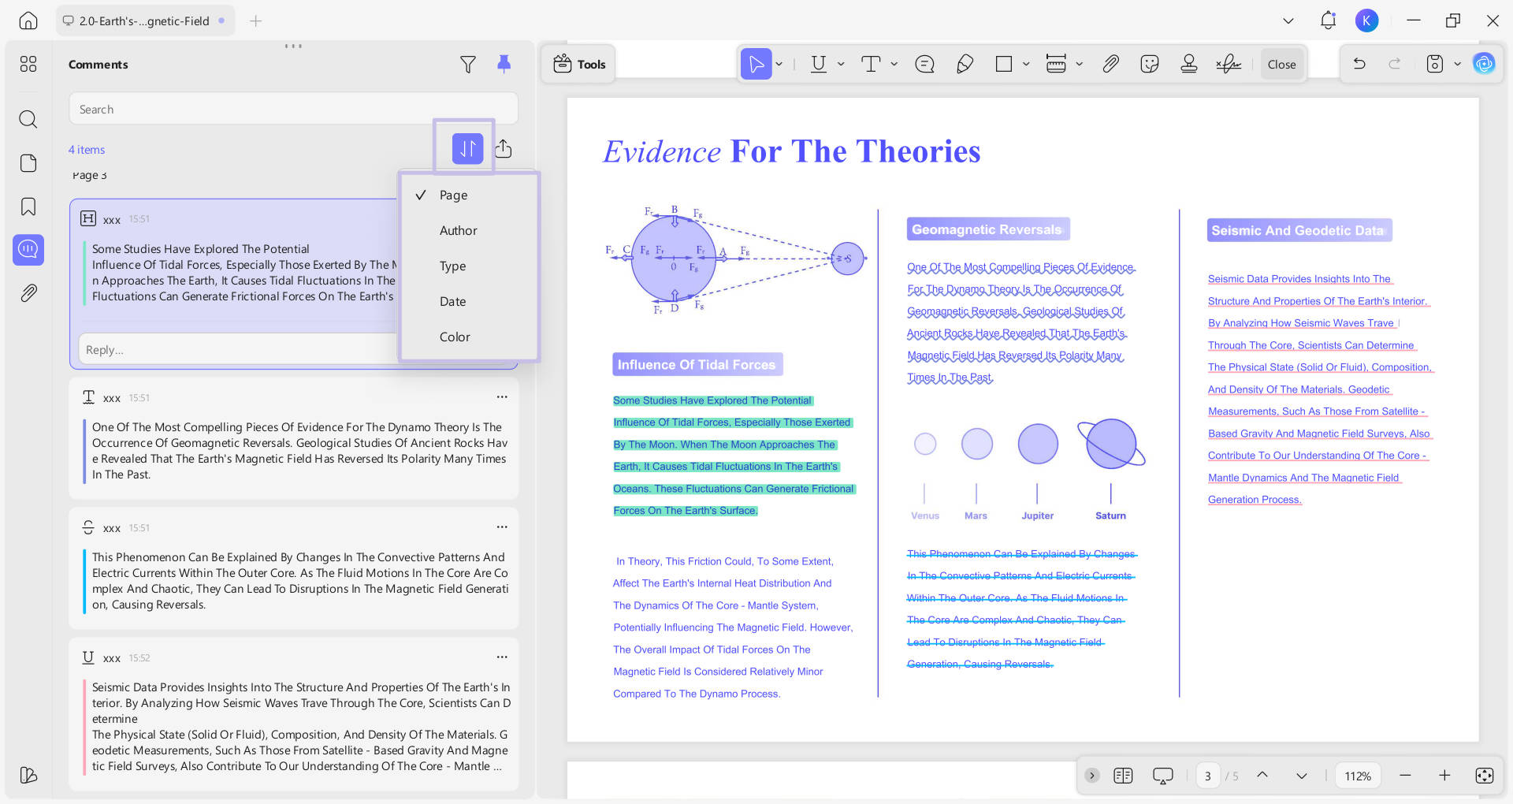This screenshot has height=804, width=1513.
Task: Sort comments by Type
Action: [469, 266]
